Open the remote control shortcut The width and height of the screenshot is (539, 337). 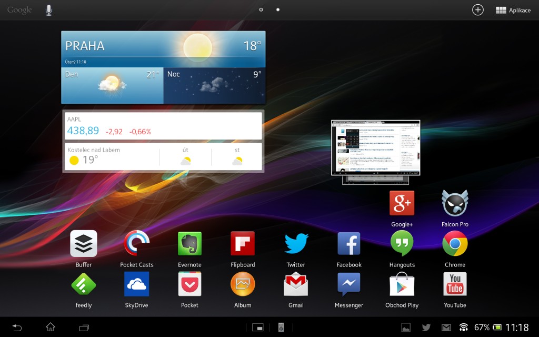[x=281, y=328]
